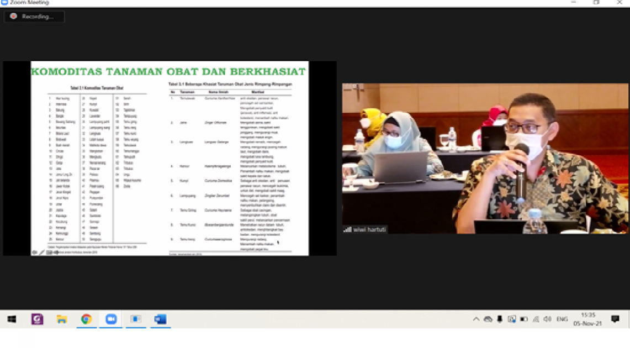The height and width of the screenshot is (348, 630).
Task: Open the Zoom meeting window taskbar item
Action: [x=135, y=319]
